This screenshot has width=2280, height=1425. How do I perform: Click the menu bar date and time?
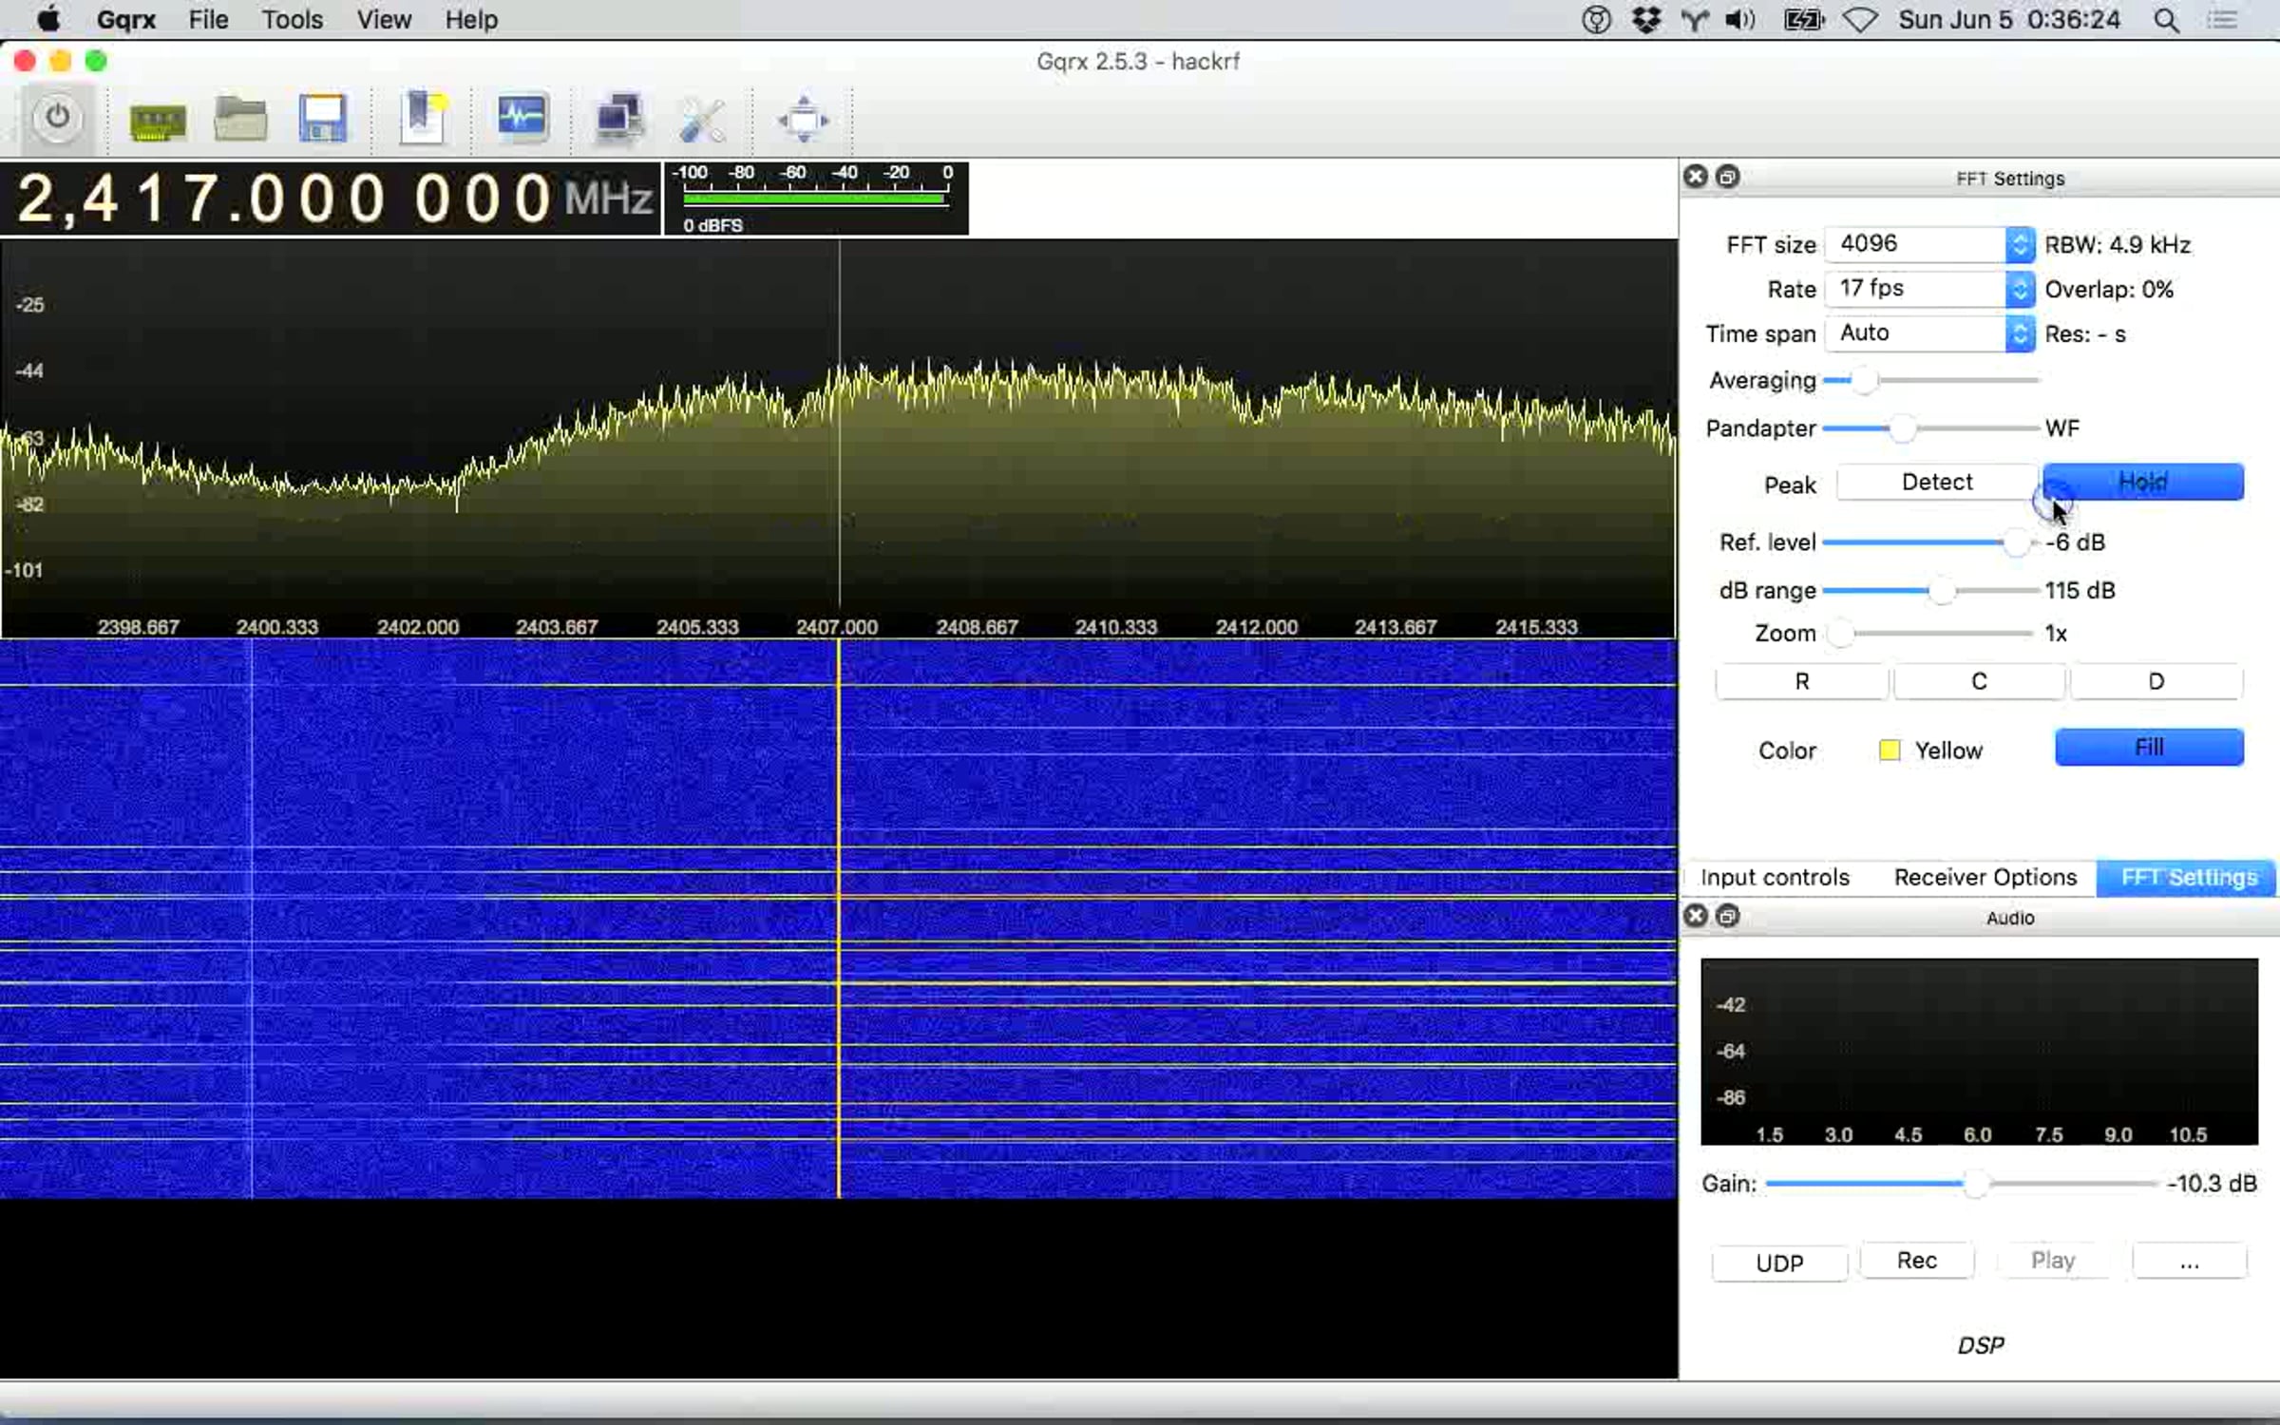pyautogui.click(x=2009, y=20)
